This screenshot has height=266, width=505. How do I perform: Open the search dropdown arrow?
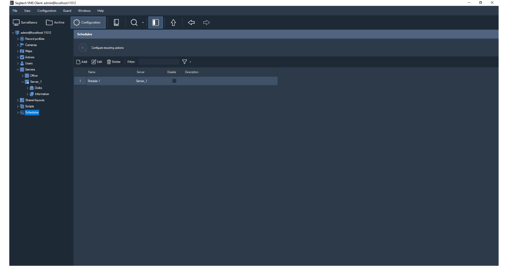143,23
